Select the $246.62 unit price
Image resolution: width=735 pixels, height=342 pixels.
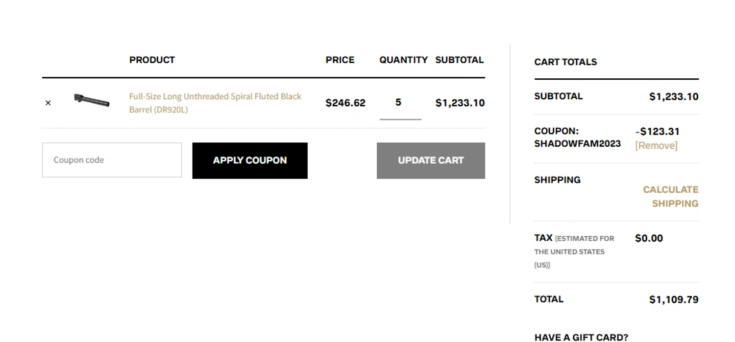point(345,103)
